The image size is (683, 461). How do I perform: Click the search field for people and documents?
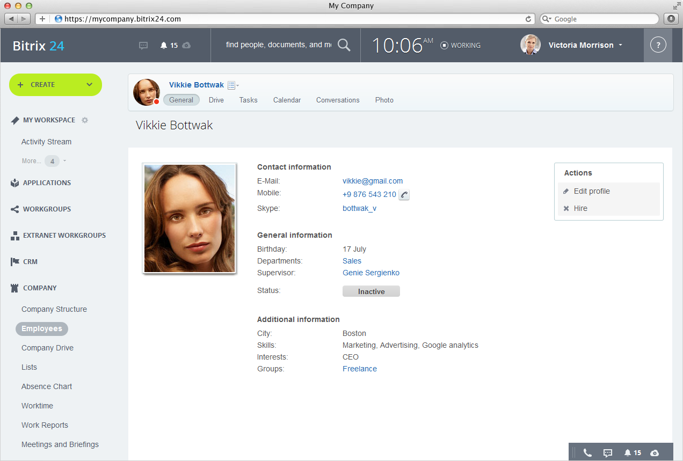[x=278, y=45]
